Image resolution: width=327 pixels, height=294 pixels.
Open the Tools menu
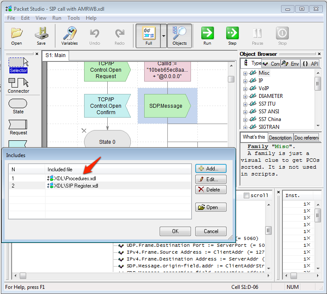pos(73,18)
